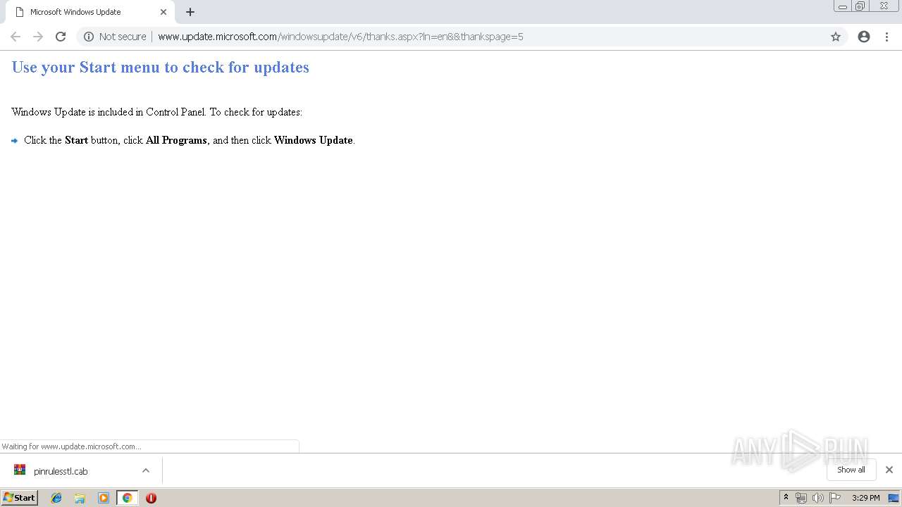Click the "Not secure" label
Image resolution: width=902 pixels, height=507 pixels.
123,37
